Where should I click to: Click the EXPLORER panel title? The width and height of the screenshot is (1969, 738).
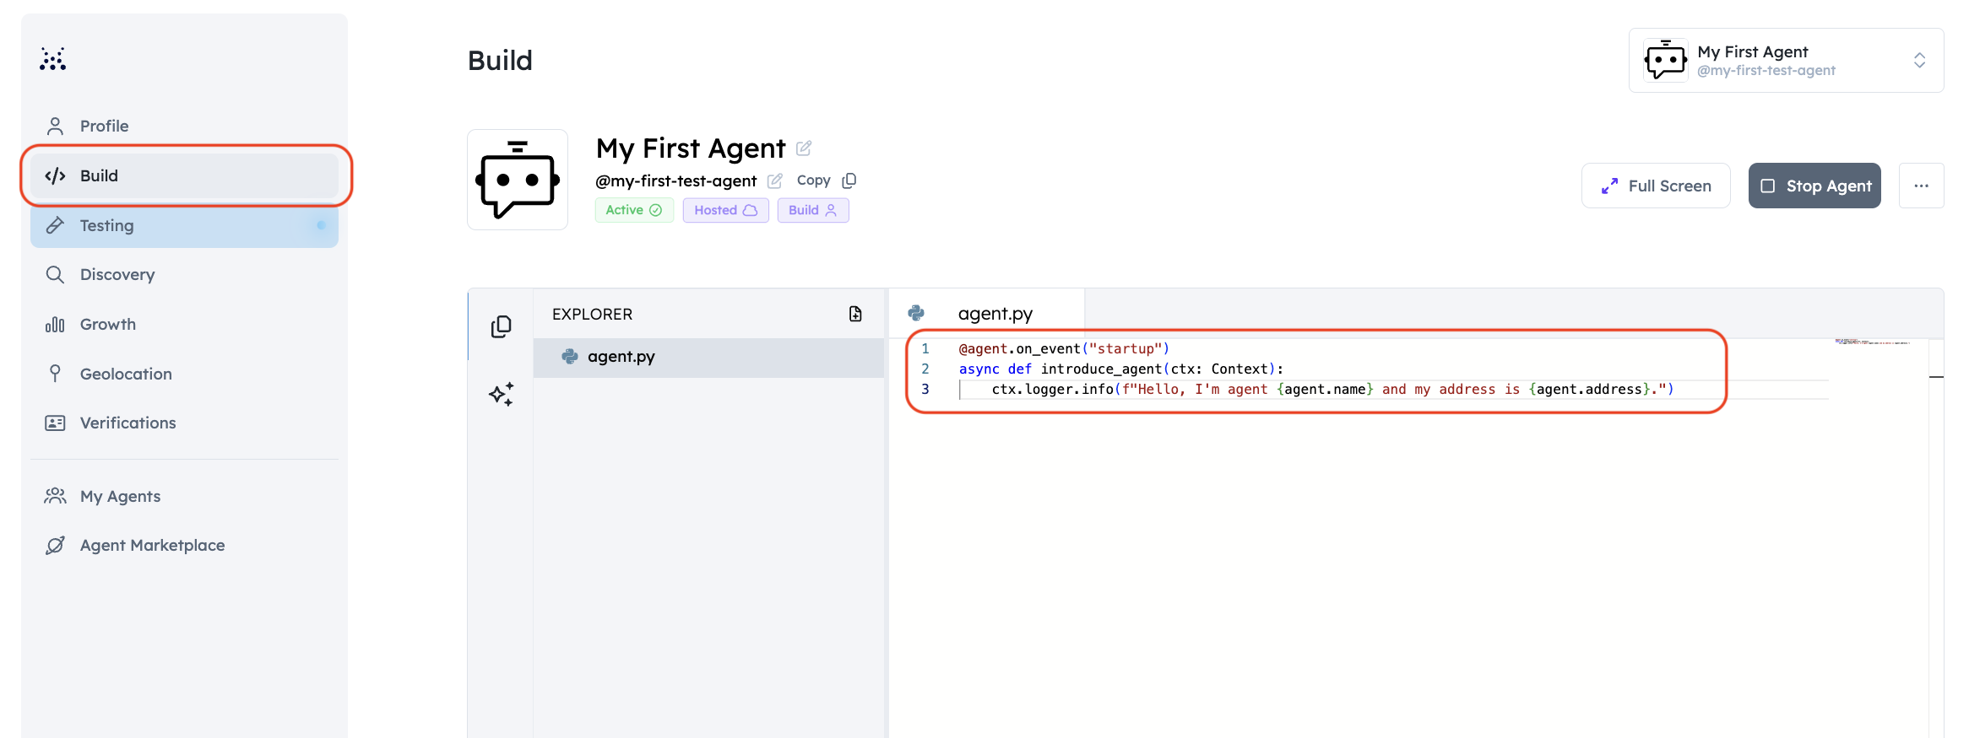[592, 314]
